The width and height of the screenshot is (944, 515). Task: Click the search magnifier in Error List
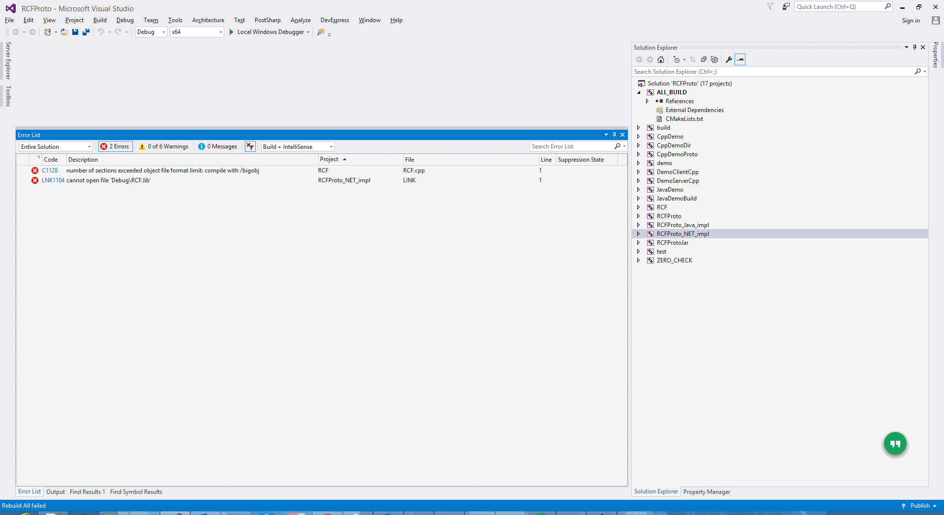618,146
